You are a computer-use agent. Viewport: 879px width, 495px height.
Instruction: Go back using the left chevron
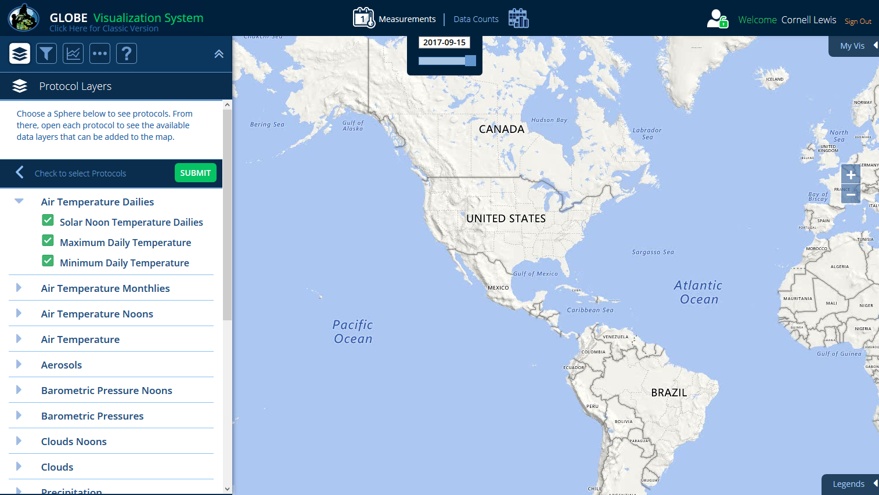(x=20, y=172)
